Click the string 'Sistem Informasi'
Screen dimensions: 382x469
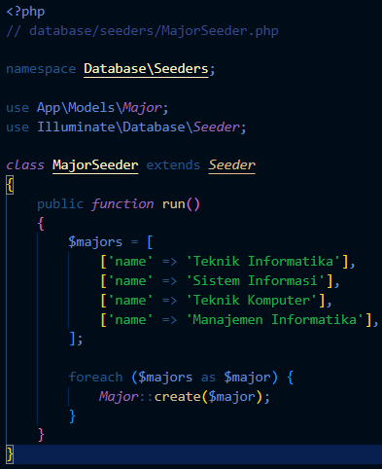pos(256,281)
